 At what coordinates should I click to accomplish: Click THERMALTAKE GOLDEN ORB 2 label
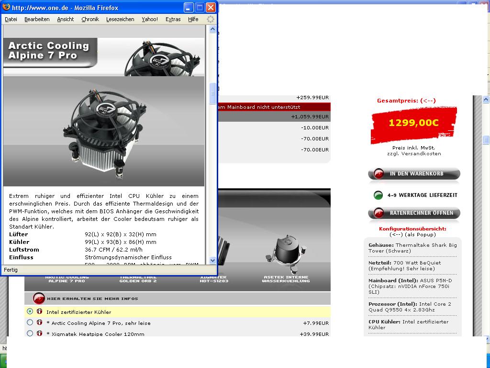[x=138, y=279]
